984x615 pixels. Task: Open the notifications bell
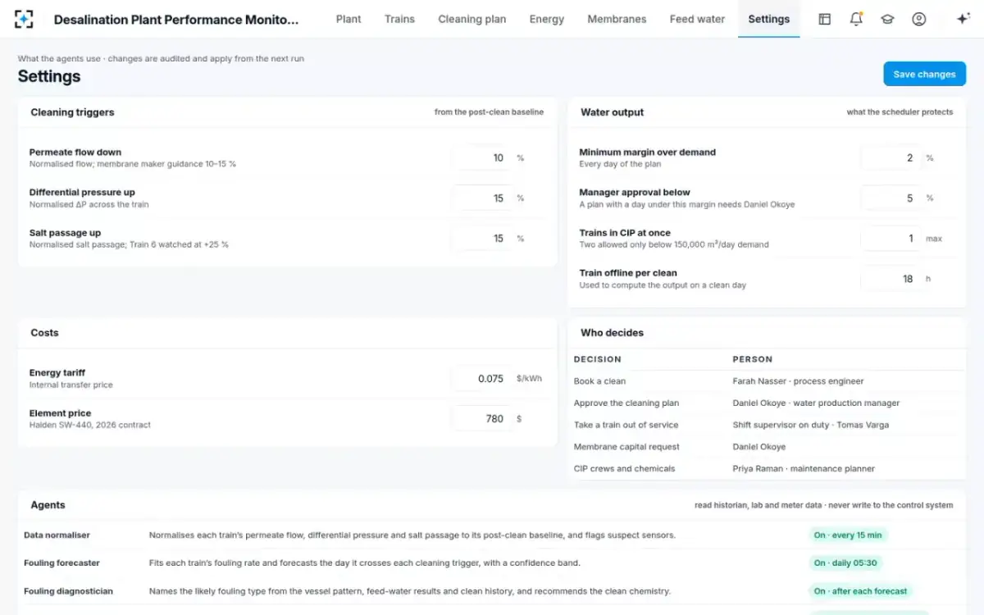[856, 19]
